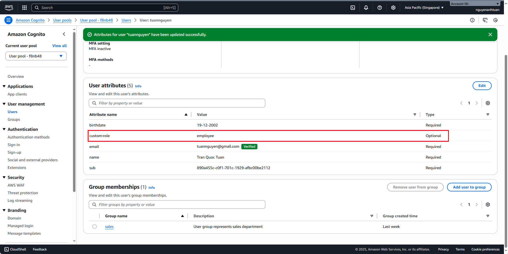Launch CloudShell from the top bar icon
This screenshot has height=254, width=508.
click(353, 8)
